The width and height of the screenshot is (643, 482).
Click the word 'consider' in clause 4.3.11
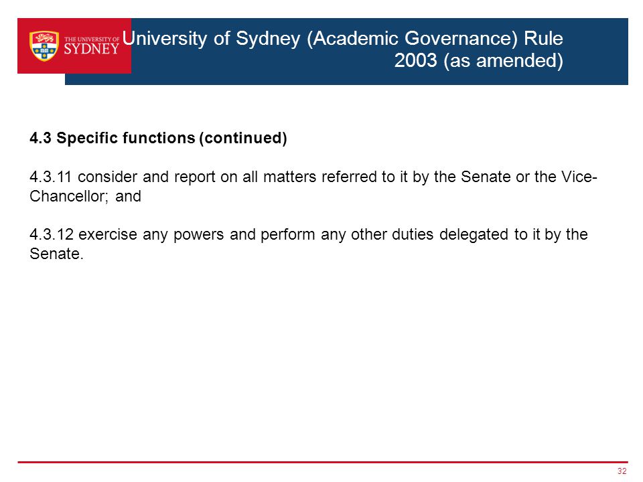(107, 177)
